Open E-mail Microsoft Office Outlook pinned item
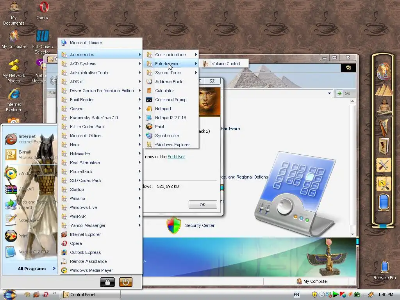Screen dimensions: 400x300 click(30, 155)
